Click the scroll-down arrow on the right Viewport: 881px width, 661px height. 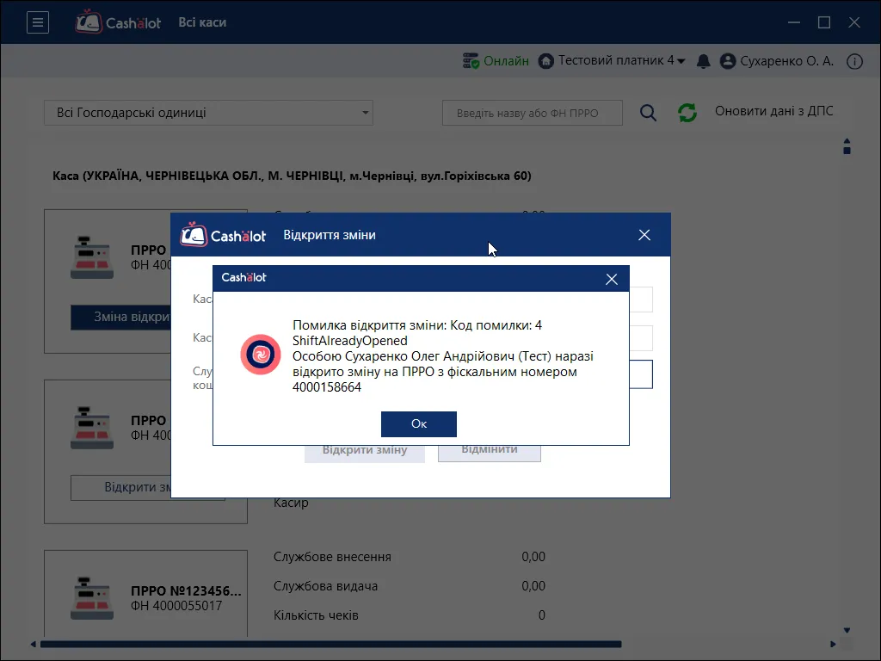coord(847,630)
